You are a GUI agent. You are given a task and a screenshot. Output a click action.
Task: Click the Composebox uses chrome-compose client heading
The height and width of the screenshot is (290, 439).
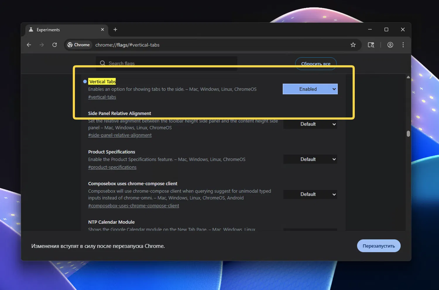click(x=133, y=184)
